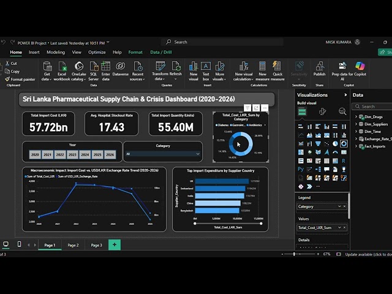Switch to Page 2
The height and width of the screenshot is (294, 392).
pyautogui.click(x=73, y=245)
